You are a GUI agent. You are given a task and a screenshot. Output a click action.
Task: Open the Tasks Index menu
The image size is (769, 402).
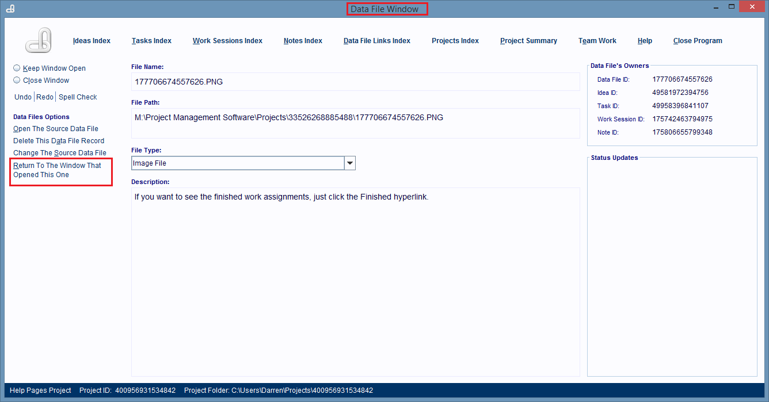(x=151, y=41)
